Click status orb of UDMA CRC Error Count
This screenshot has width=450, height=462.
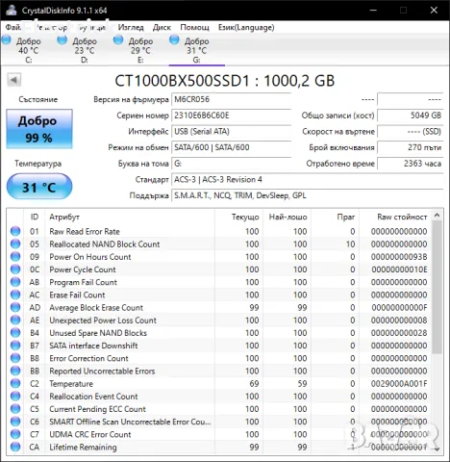[15, 434]
